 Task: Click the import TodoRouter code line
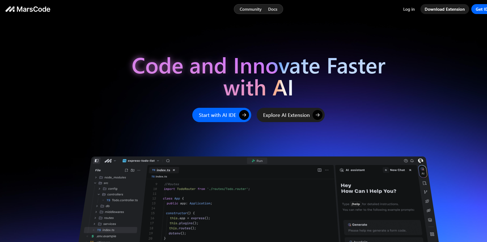pos(207,189)
